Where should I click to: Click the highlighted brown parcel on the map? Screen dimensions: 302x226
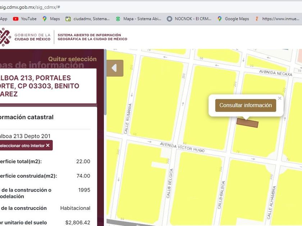pos(247,123)
